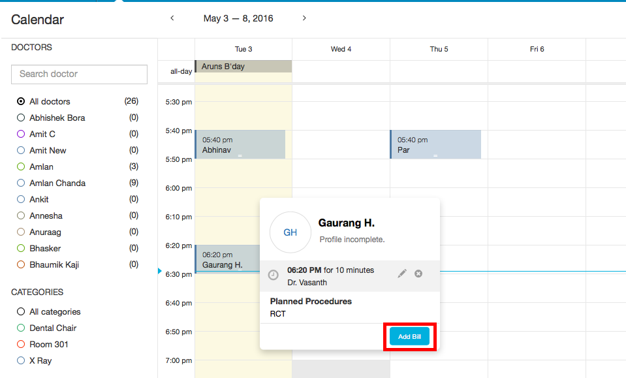Navigate to previous week using left arrow
Viewport: 626px width, 378px height.
point(172,18)
